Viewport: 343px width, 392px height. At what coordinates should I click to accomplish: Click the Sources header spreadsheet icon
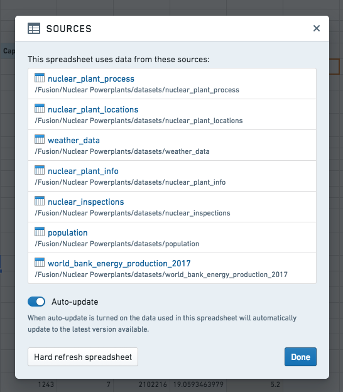34,28
